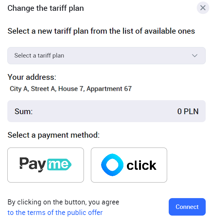Click the "Your address:" label

point(32,77)
